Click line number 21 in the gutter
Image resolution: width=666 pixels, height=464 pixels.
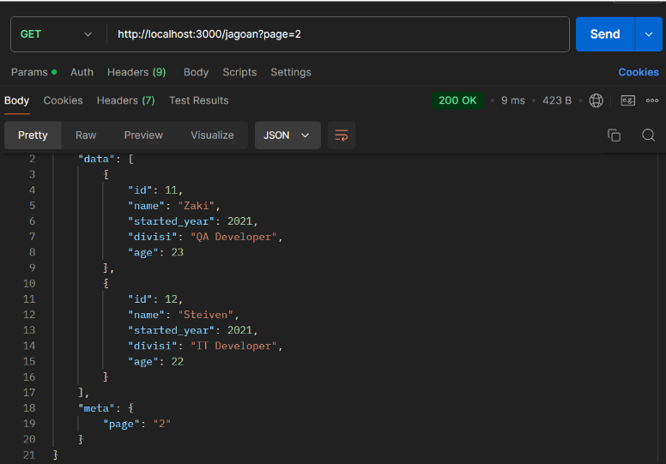click(29, 455)
